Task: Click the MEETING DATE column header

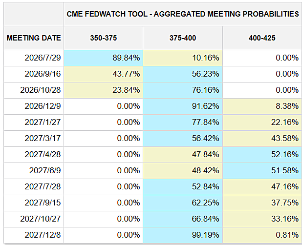Action: point(34,38)
